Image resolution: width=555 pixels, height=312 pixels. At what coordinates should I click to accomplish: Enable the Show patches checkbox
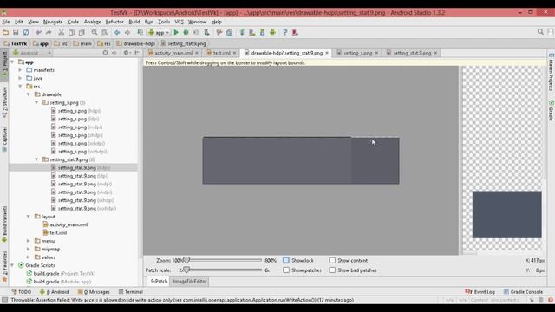tap(286, 270)
